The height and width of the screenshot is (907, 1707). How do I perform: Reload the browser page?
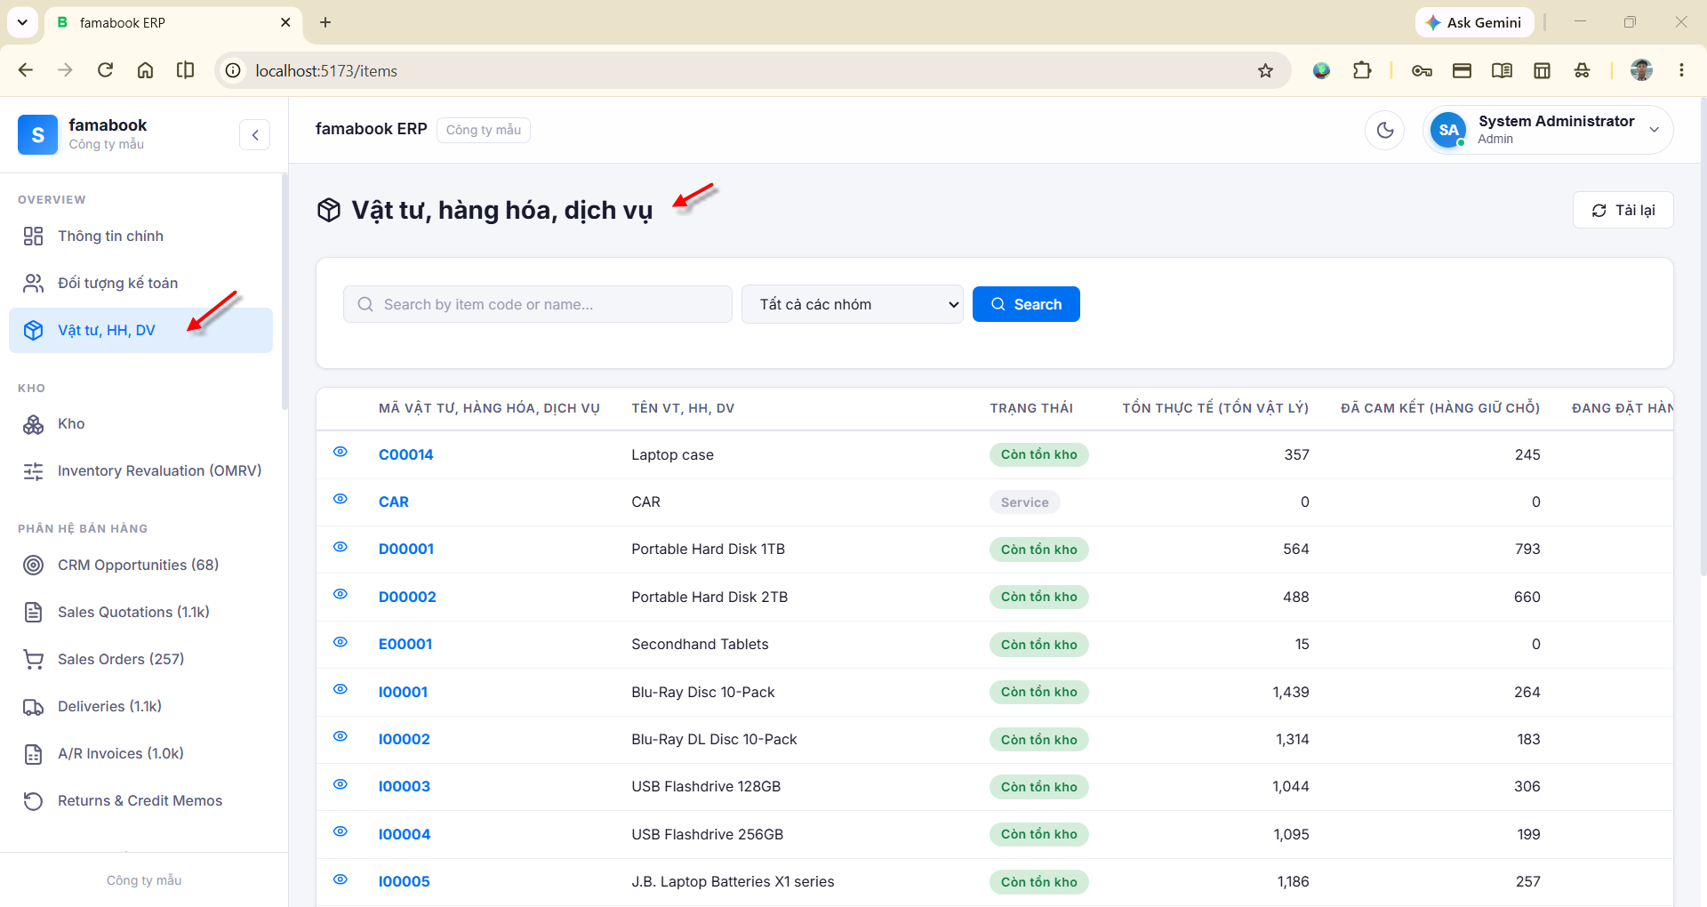click(105, 70)
